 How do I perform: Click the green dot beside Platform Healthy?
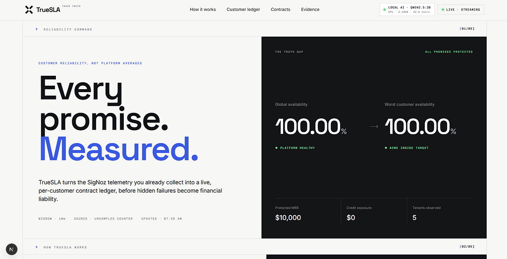(x=276, y=148)
